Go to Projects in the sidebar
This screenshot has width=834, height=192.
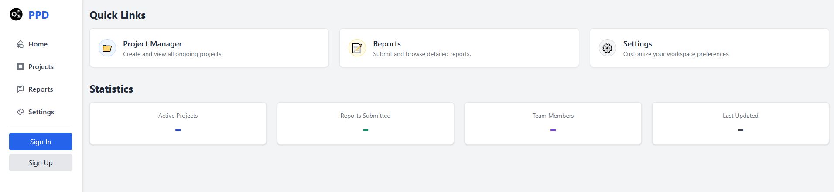[x=41, y=66]
